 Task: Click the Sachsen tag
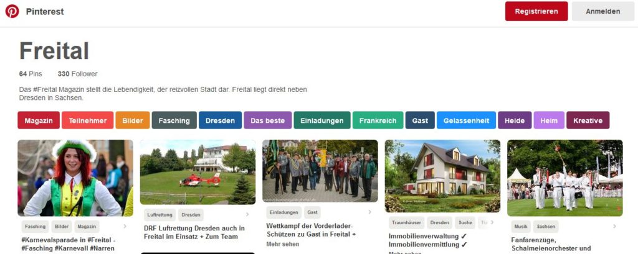(546, 227)
